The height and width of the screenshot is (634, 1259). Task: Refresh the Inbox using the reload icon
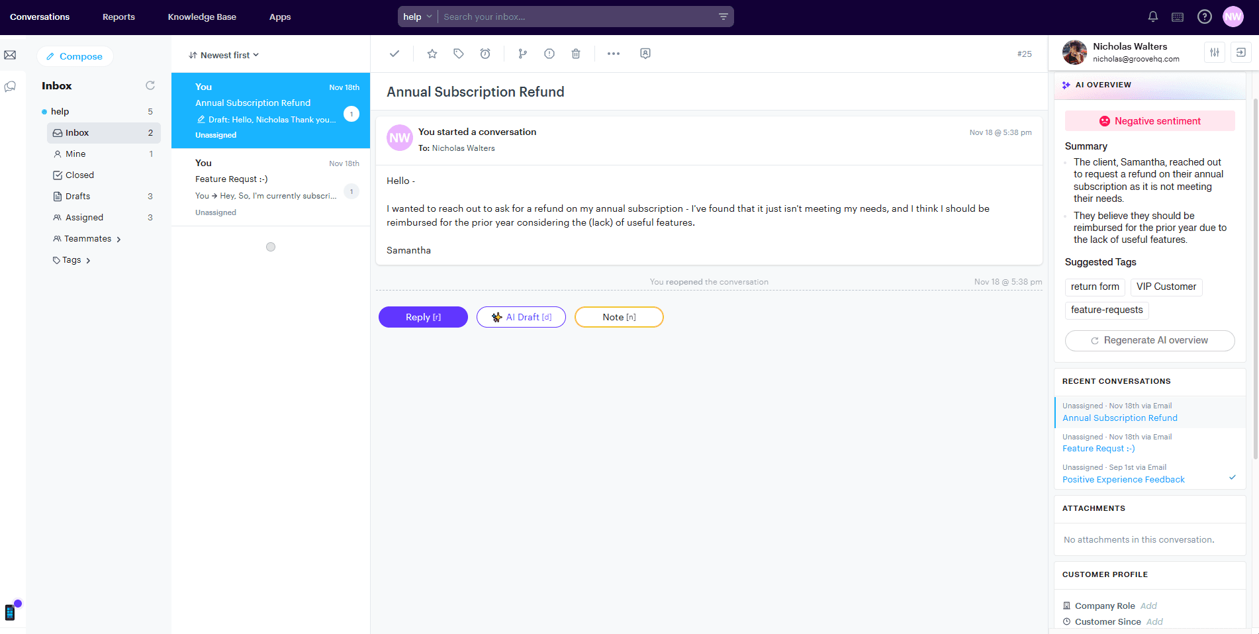pyautogui.click(x=150, y=85)
